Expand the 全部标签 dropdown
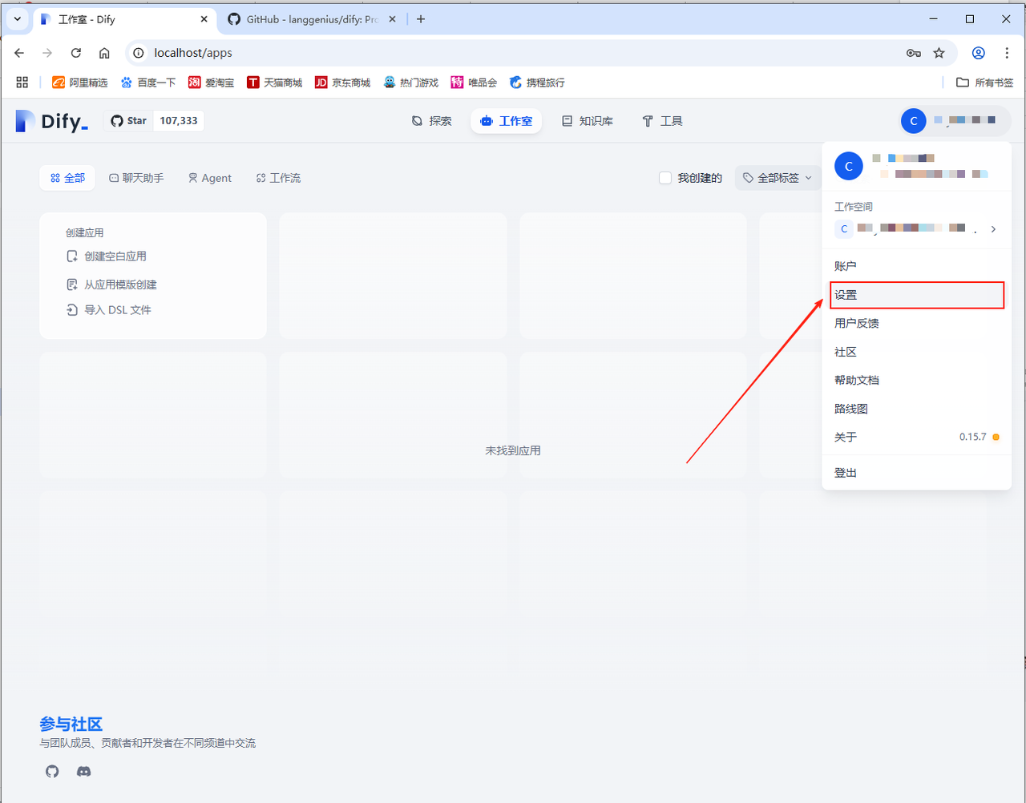This screenshot has height=803, width=1026. [x=777, y=178]
